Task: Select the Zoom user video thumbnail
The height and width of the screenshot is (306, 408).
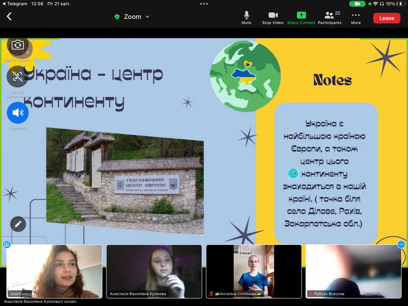Action: [x=54, y=271]
